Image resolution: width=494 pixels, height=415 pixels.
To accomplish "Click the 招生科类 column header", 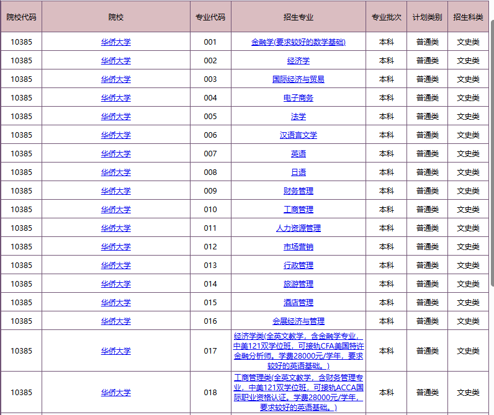I will (x=468, y=17).
